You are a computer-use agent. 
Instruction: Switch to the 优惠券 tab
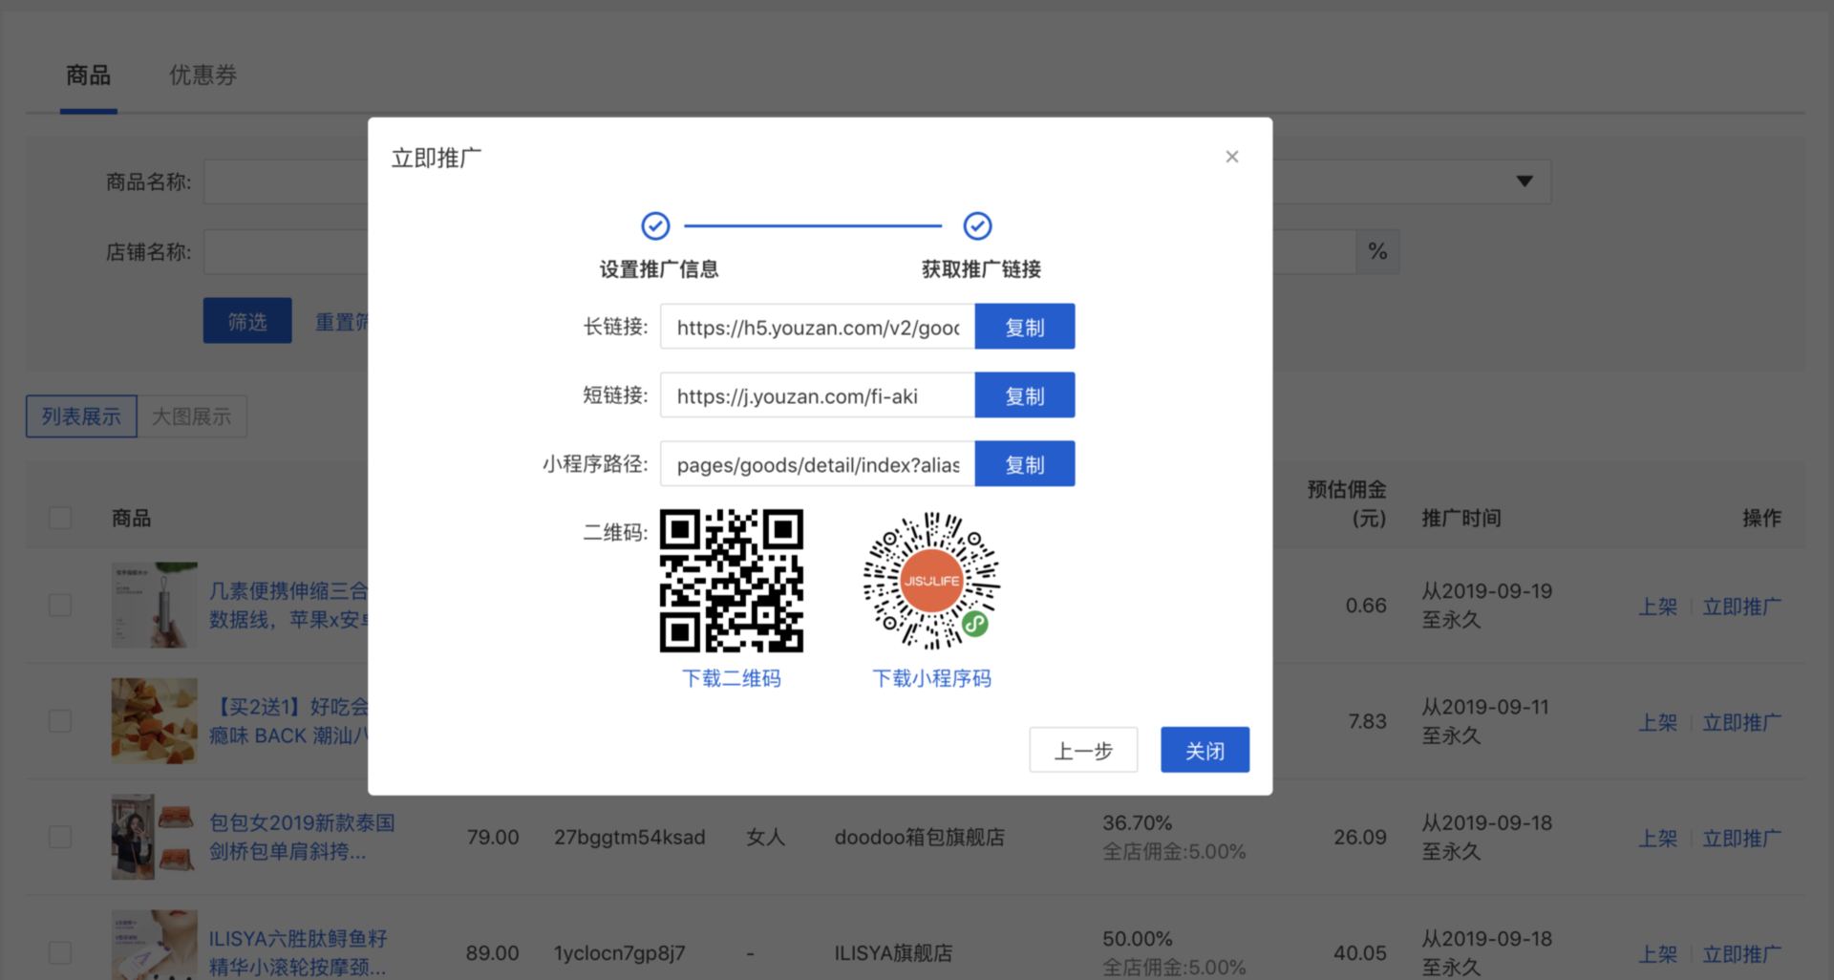[203, 75]
